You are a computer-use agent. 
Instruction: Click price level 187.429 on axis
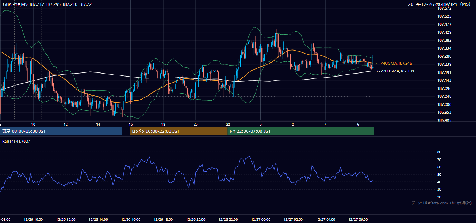[444, 33]
